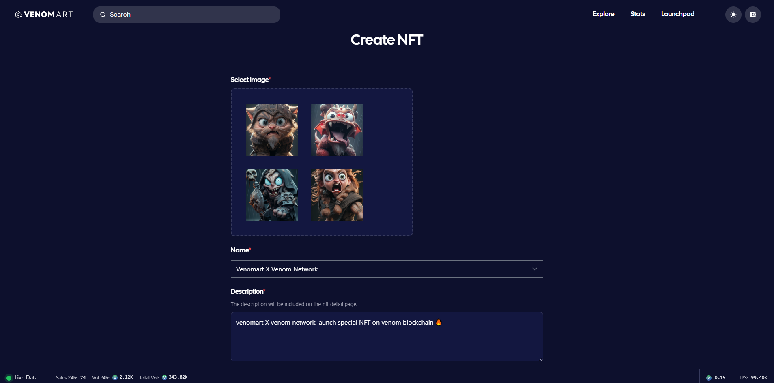Select the red dragon image
The width and height of the screenshot is (774, 383).
[x=337, y=130]
